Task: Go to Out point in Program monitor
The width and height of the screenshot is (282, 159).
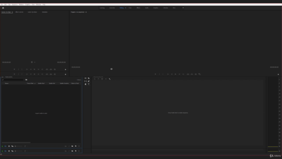Action: 183,74
